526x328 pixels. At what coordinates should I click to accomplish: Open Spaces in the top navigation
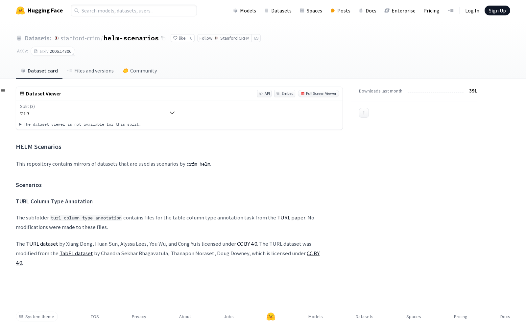pyautogui.click(x=311, y=10)
